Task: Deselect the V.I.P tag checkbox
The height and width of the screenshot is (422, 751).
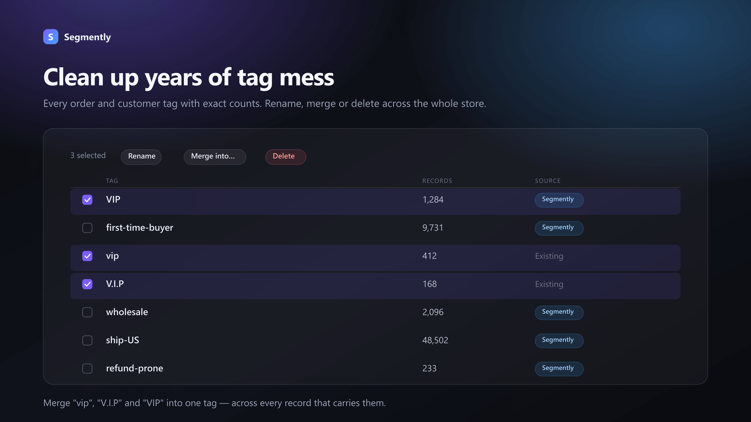Action: (87, 284)
